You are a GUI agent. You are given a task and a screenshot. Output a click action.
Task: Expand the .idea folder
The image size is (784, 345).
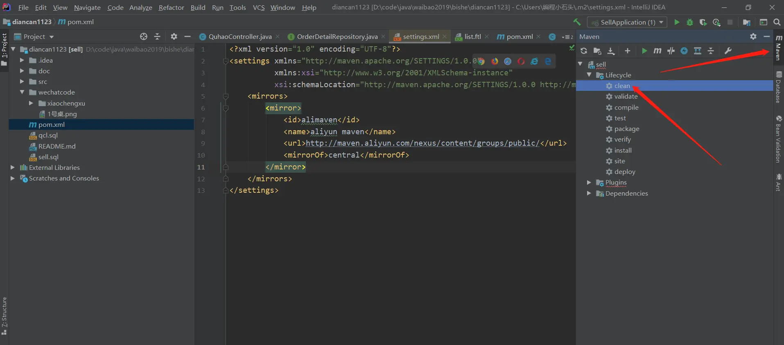pyautogui.click(x=22, y=60)
